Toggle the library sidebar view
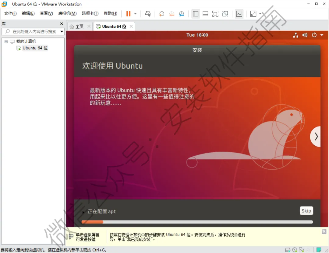This screenshot has width=329, height=253. pyautogui.click(x=195, y=14)
